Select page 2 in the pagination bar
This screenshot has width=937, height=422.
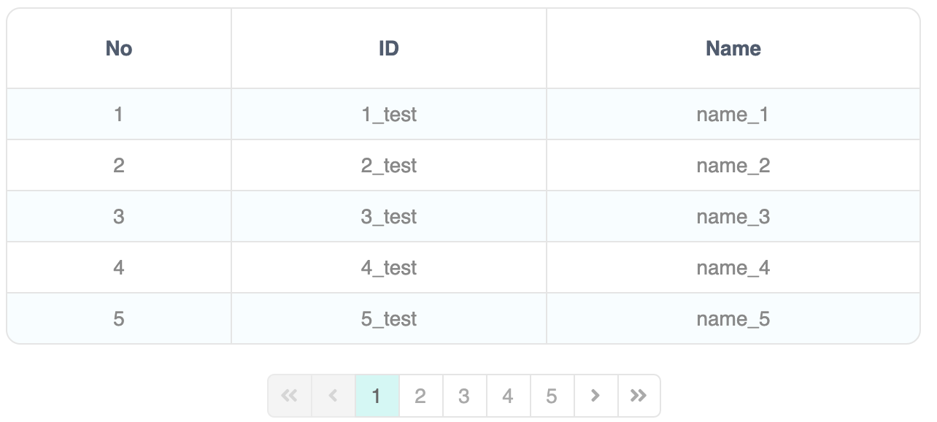pos(420,396)
